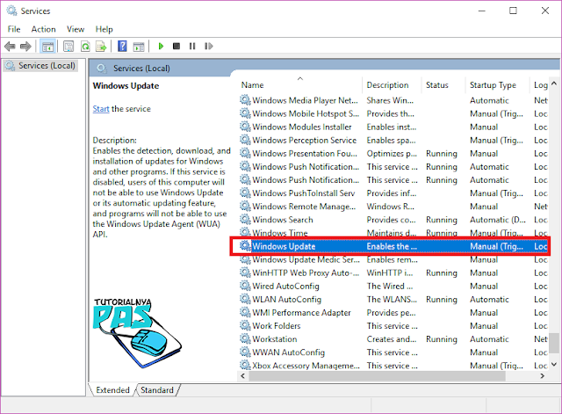Click 'Windows R...' description cell
Image resolution: width=562 pixels, height=414 pixels.
coord(390,207)
